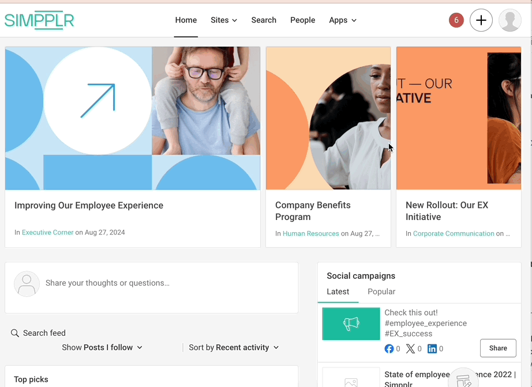
Task: Expand the Apps dropdown menu
Action: pyautogui.click(x=343, y=20)
